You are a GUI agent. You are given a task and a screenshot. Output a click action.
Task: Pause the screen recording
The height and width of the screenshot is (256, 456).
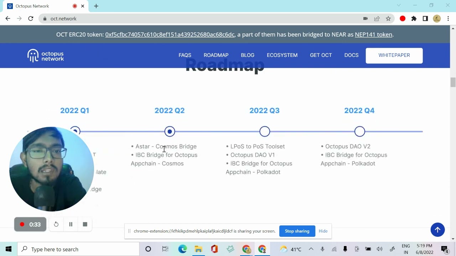(71, 224)
